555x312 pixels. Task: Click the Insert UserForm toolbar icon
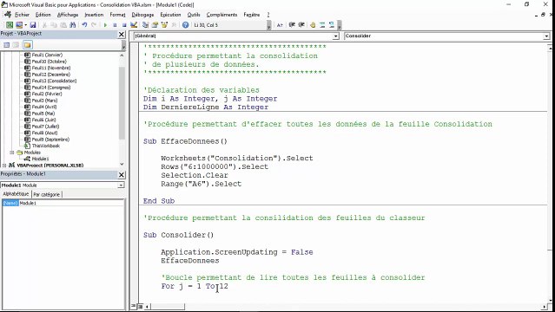[19, 25]
